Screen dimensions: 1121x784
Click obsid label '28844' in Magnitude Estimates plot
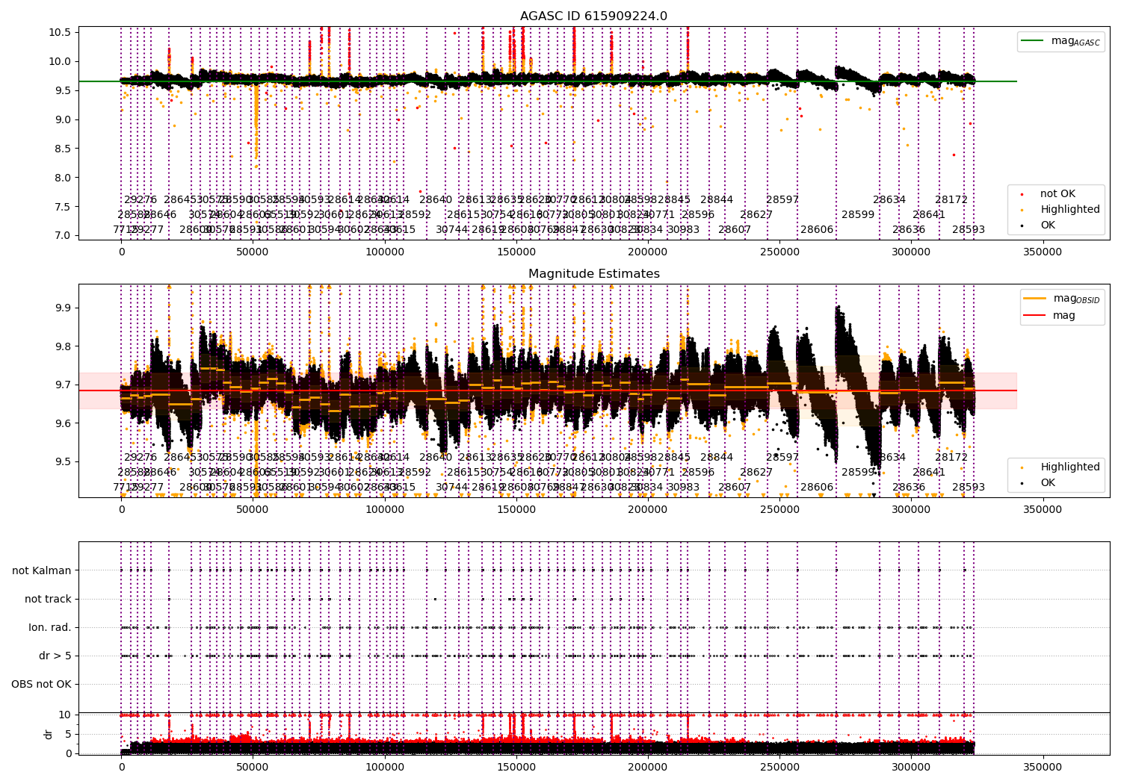(717, 457)
